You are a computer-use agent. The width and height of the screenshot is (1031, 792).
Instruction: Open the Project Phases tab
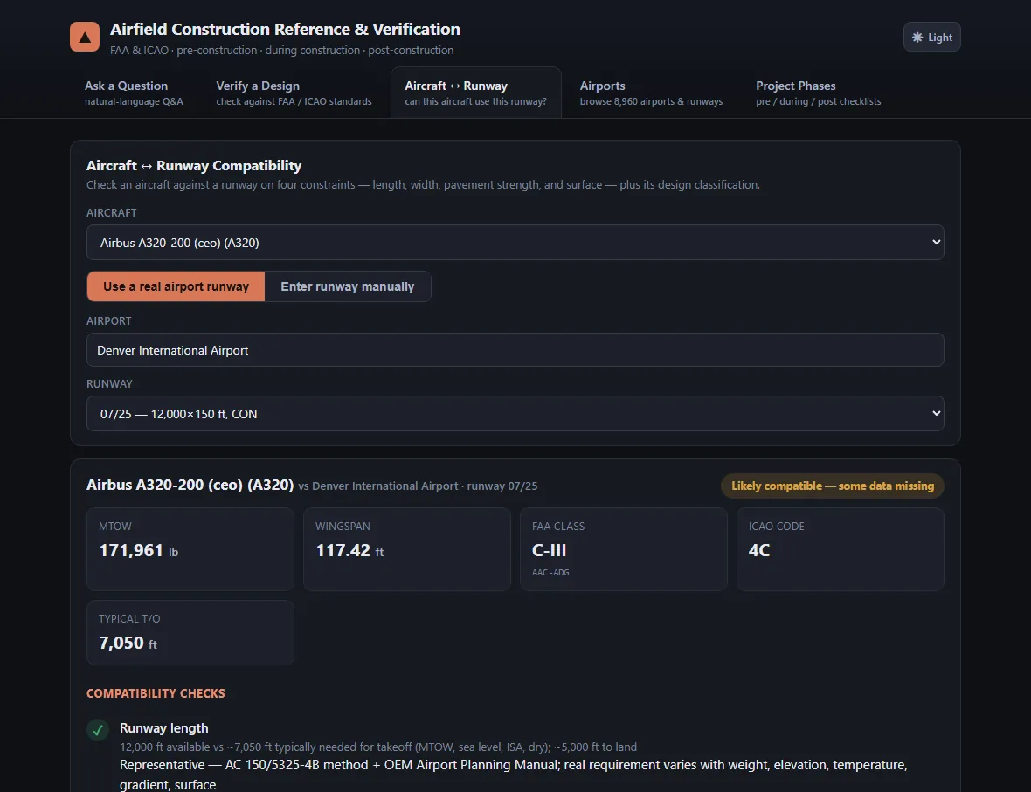point(819,93)
